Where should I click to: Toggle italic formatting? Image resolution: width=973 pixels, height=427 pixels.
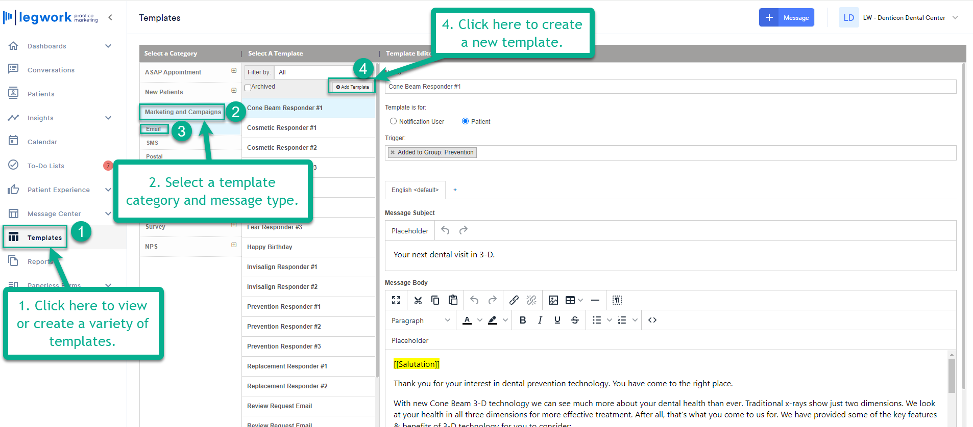540,320
